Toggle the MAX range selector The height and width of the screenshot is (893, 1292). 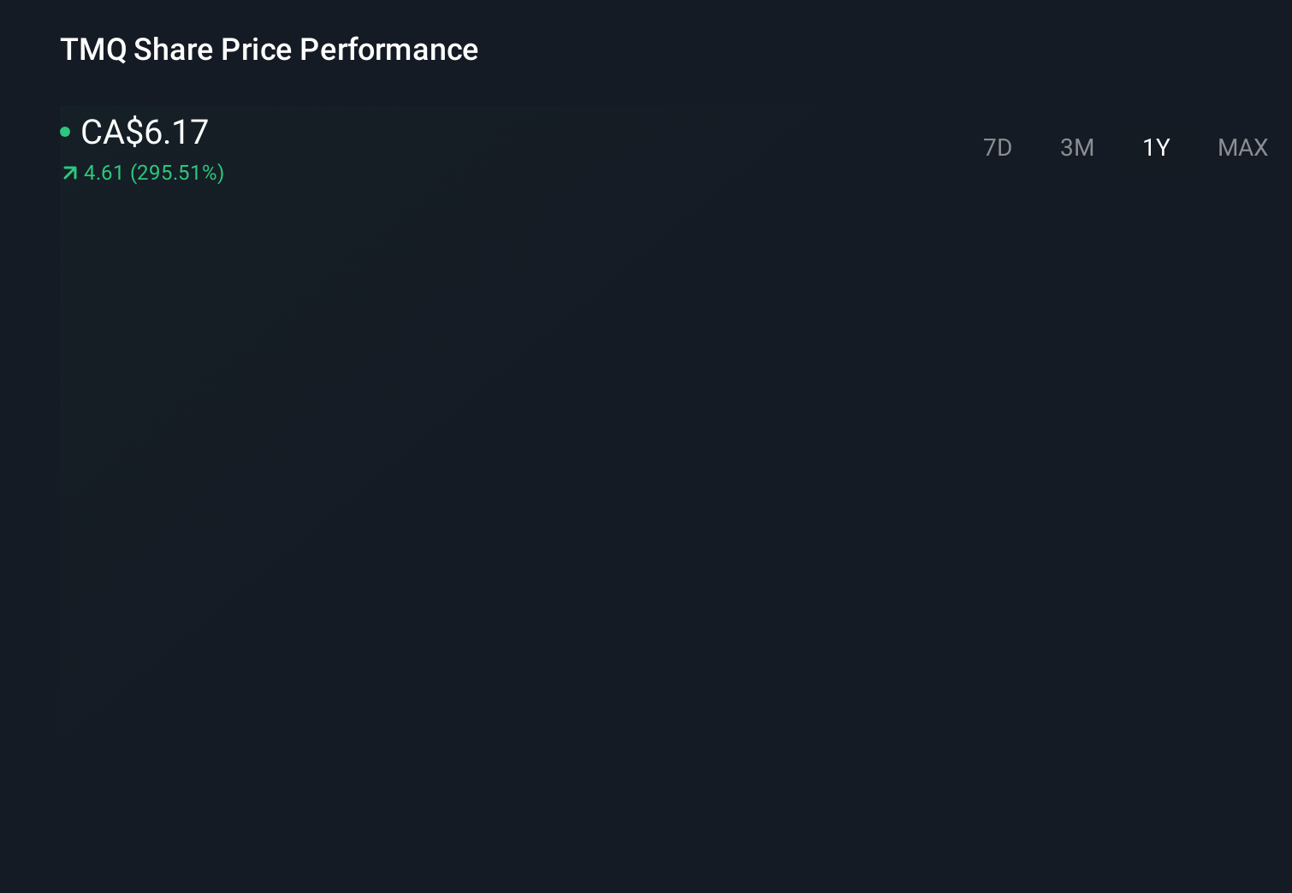(1242, 147)
